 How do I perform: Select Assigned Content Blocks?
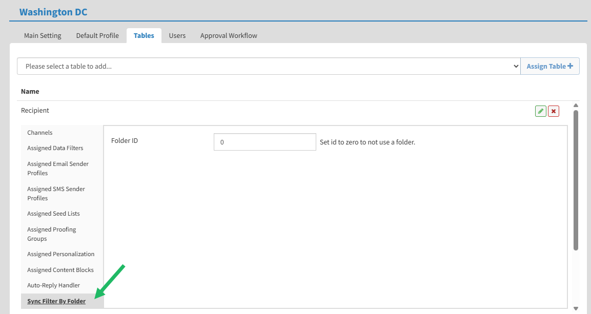[60, 270]
